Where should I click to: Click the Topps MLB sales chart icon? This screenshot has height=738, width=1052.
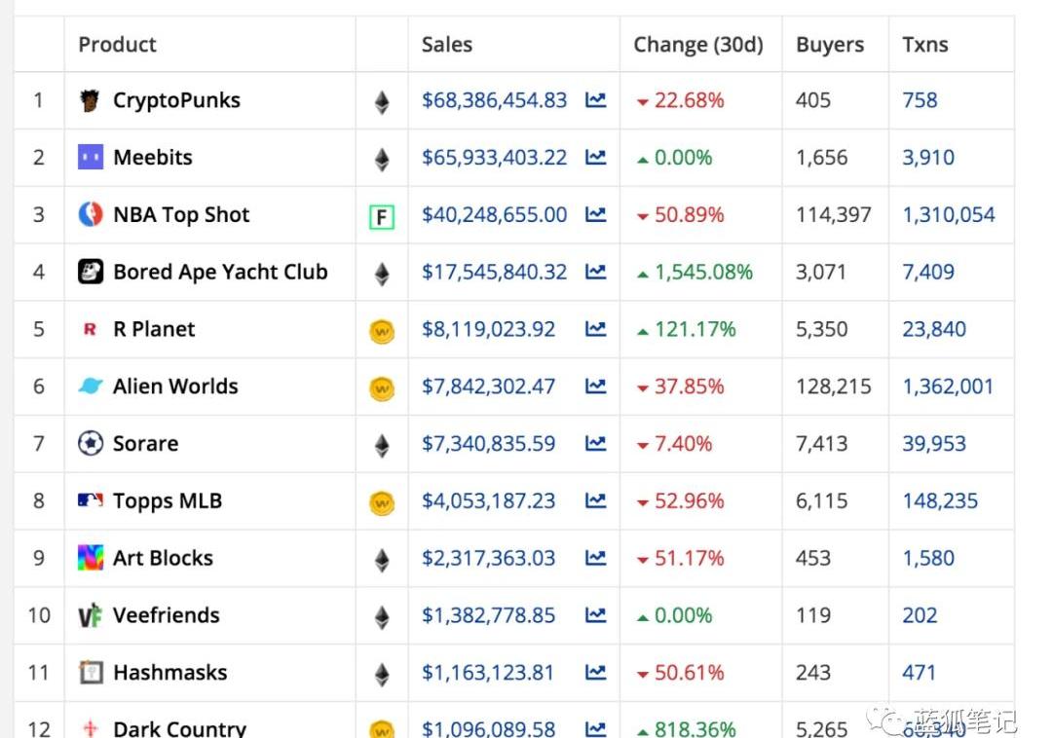(595, 501)
